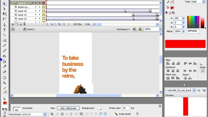
Task: Open the color Type Solid dropdown
Action: pos(204,2)
